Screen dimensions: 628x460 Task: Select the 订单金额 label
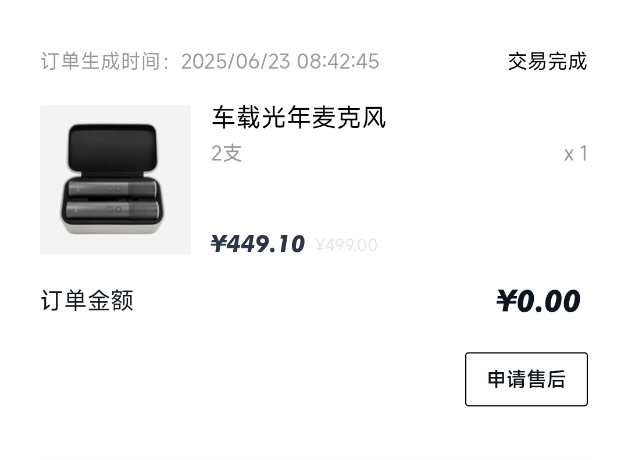(x=87, y=301)
